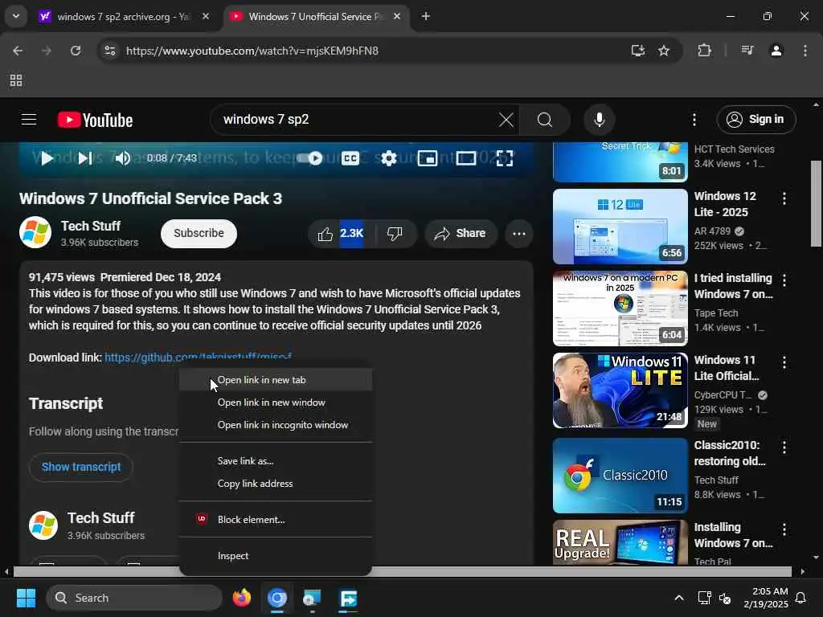823x617 pixels.
Task: Enter fullscreen mode icon
Action: click(505, 158)
